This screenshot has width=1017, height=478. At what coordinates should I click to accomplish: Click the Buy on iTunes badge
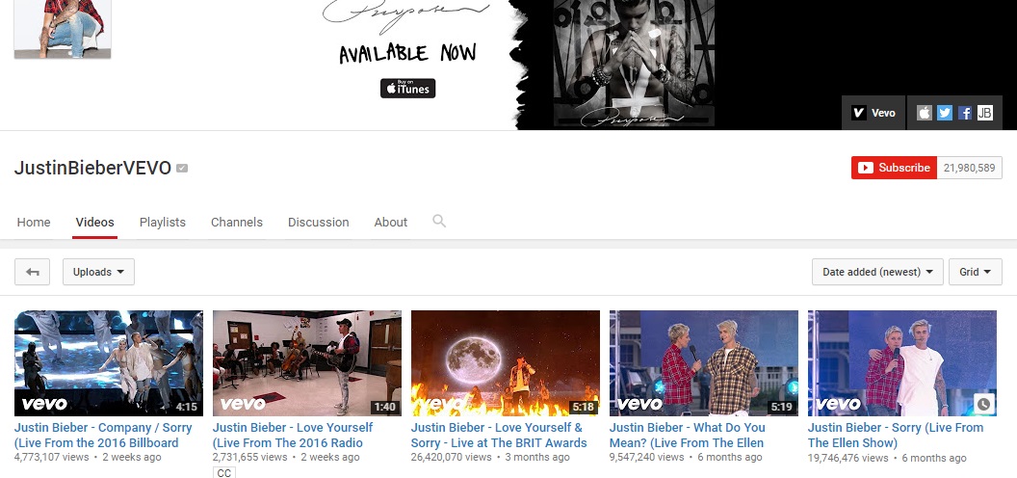(x=407, y=89)
